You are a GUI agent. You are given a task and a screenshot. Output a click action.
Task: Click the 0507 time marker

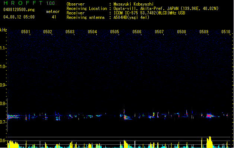159,32
